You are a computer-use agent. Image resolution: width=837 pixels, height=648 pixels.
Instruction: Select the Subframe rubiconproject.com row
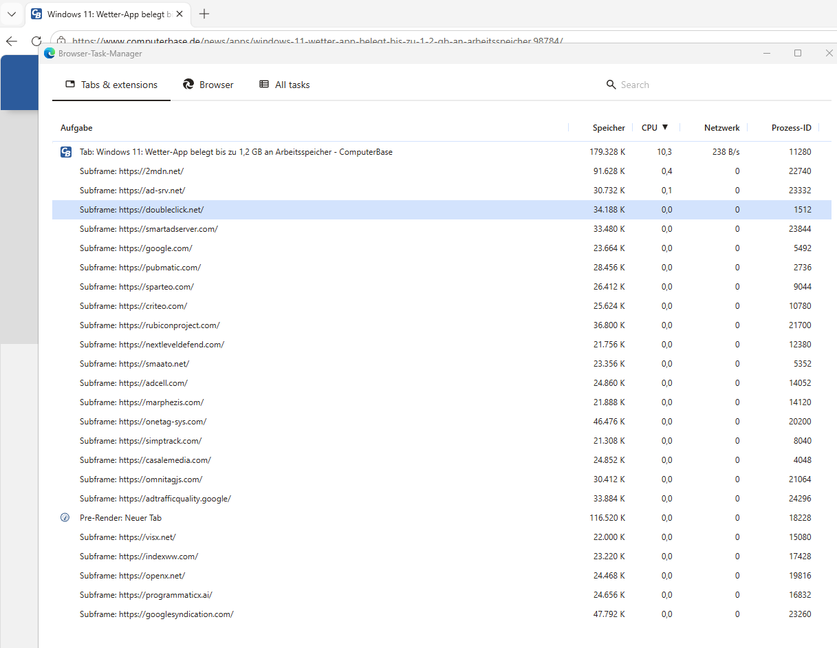(442, 325)
